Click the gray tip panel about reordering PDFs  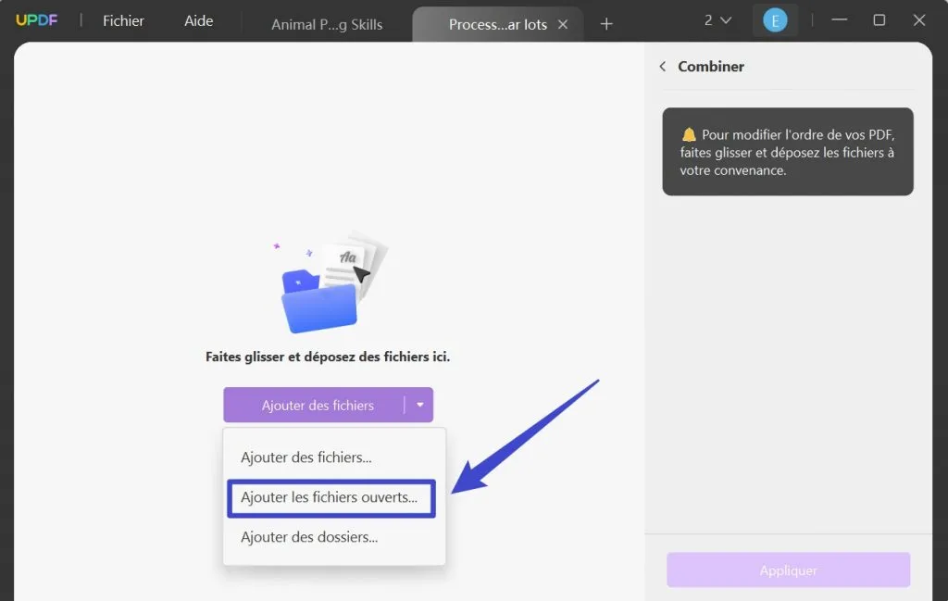pyautogui.click(x=788, y=152)
